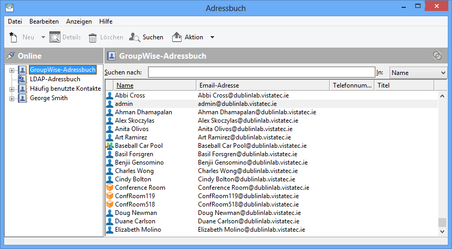Click the Aktion toolbar icon

[177, 37]
